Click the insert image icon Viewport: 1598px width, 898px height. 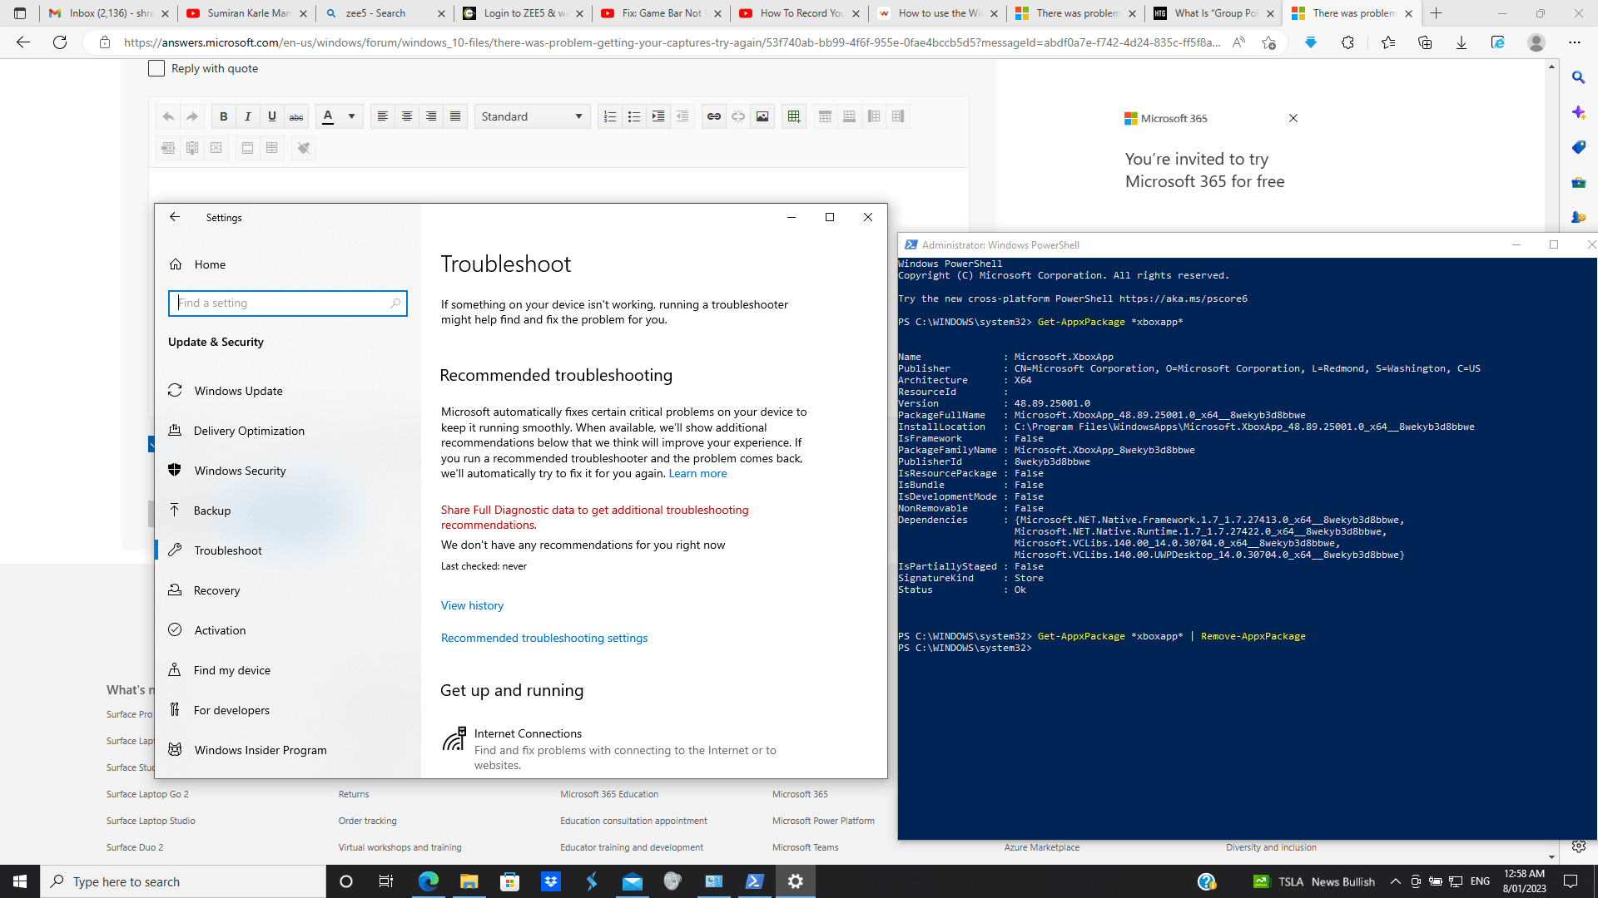762,116
